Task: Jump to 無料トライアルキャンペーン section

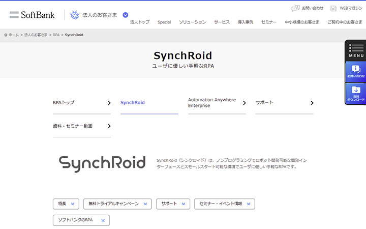Action: [117, 204]
